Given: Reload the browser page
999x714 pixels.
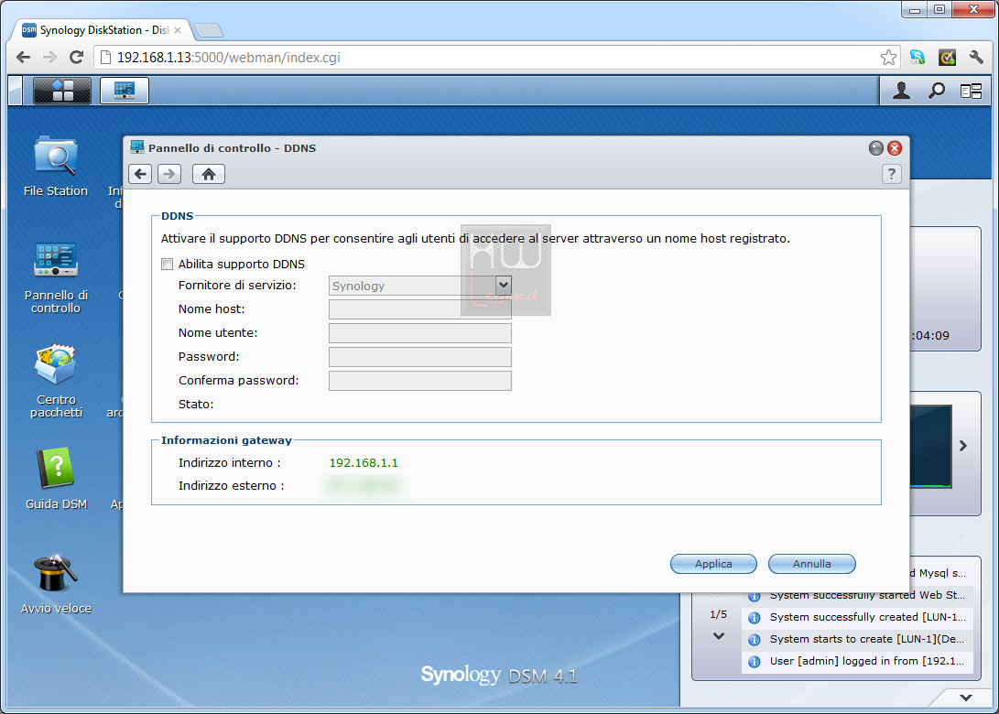Looking at the screenshot, I should tap(76, 58).
